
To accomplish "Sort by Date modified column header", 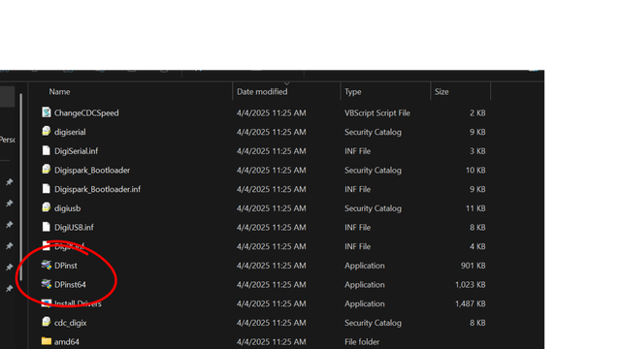I will pos(262,92).
